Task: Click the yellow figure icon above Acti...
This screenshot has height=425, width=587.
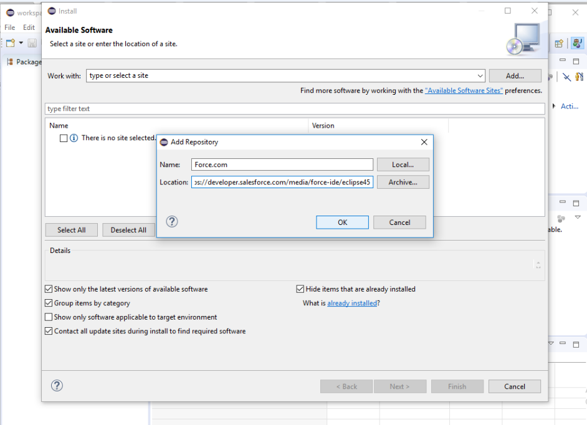Action: [580, 77]
